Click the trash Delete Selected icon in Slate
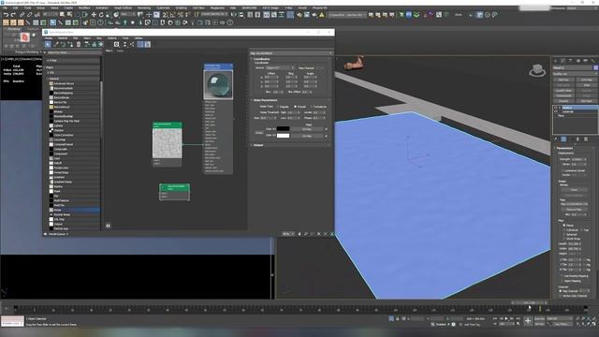599x337 pixels. tap(79, 44)
